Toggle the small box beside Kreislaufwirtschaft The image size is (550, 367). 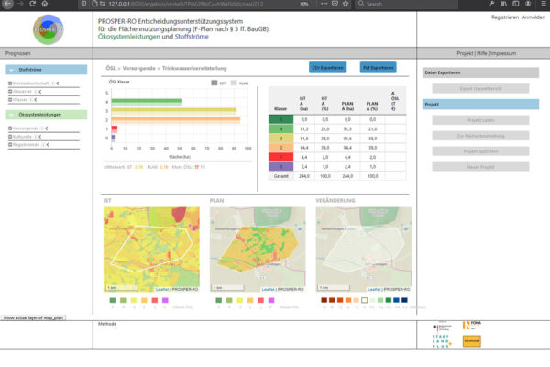pos(10,83)
